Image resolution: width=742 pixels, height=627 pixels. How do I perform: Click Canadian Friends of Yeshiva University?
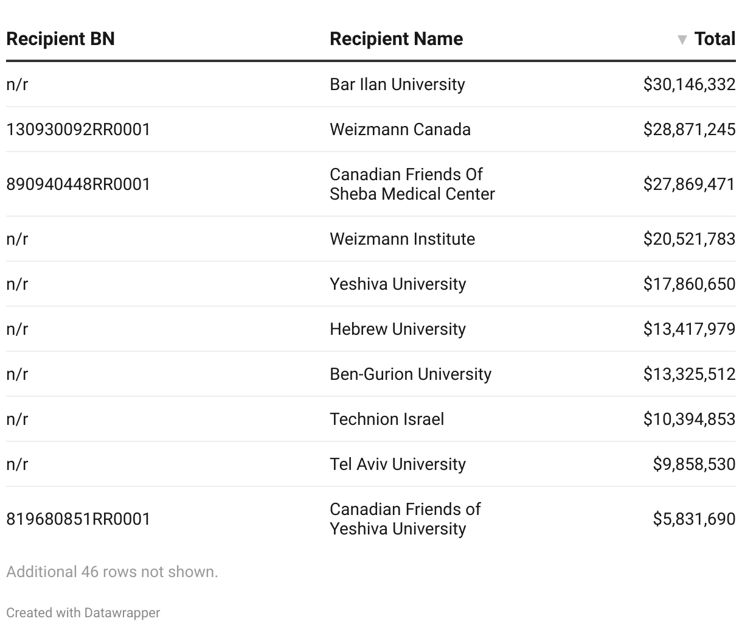pyautogui.click(x=406, y=519)
